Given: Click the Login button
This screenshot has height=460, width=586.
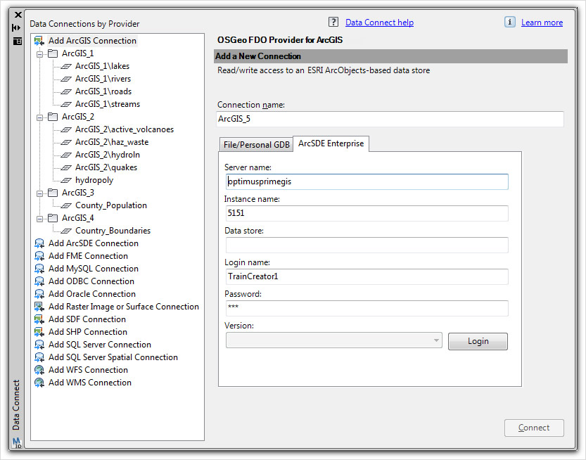Looking at the screenshot, I should (478, 341).
